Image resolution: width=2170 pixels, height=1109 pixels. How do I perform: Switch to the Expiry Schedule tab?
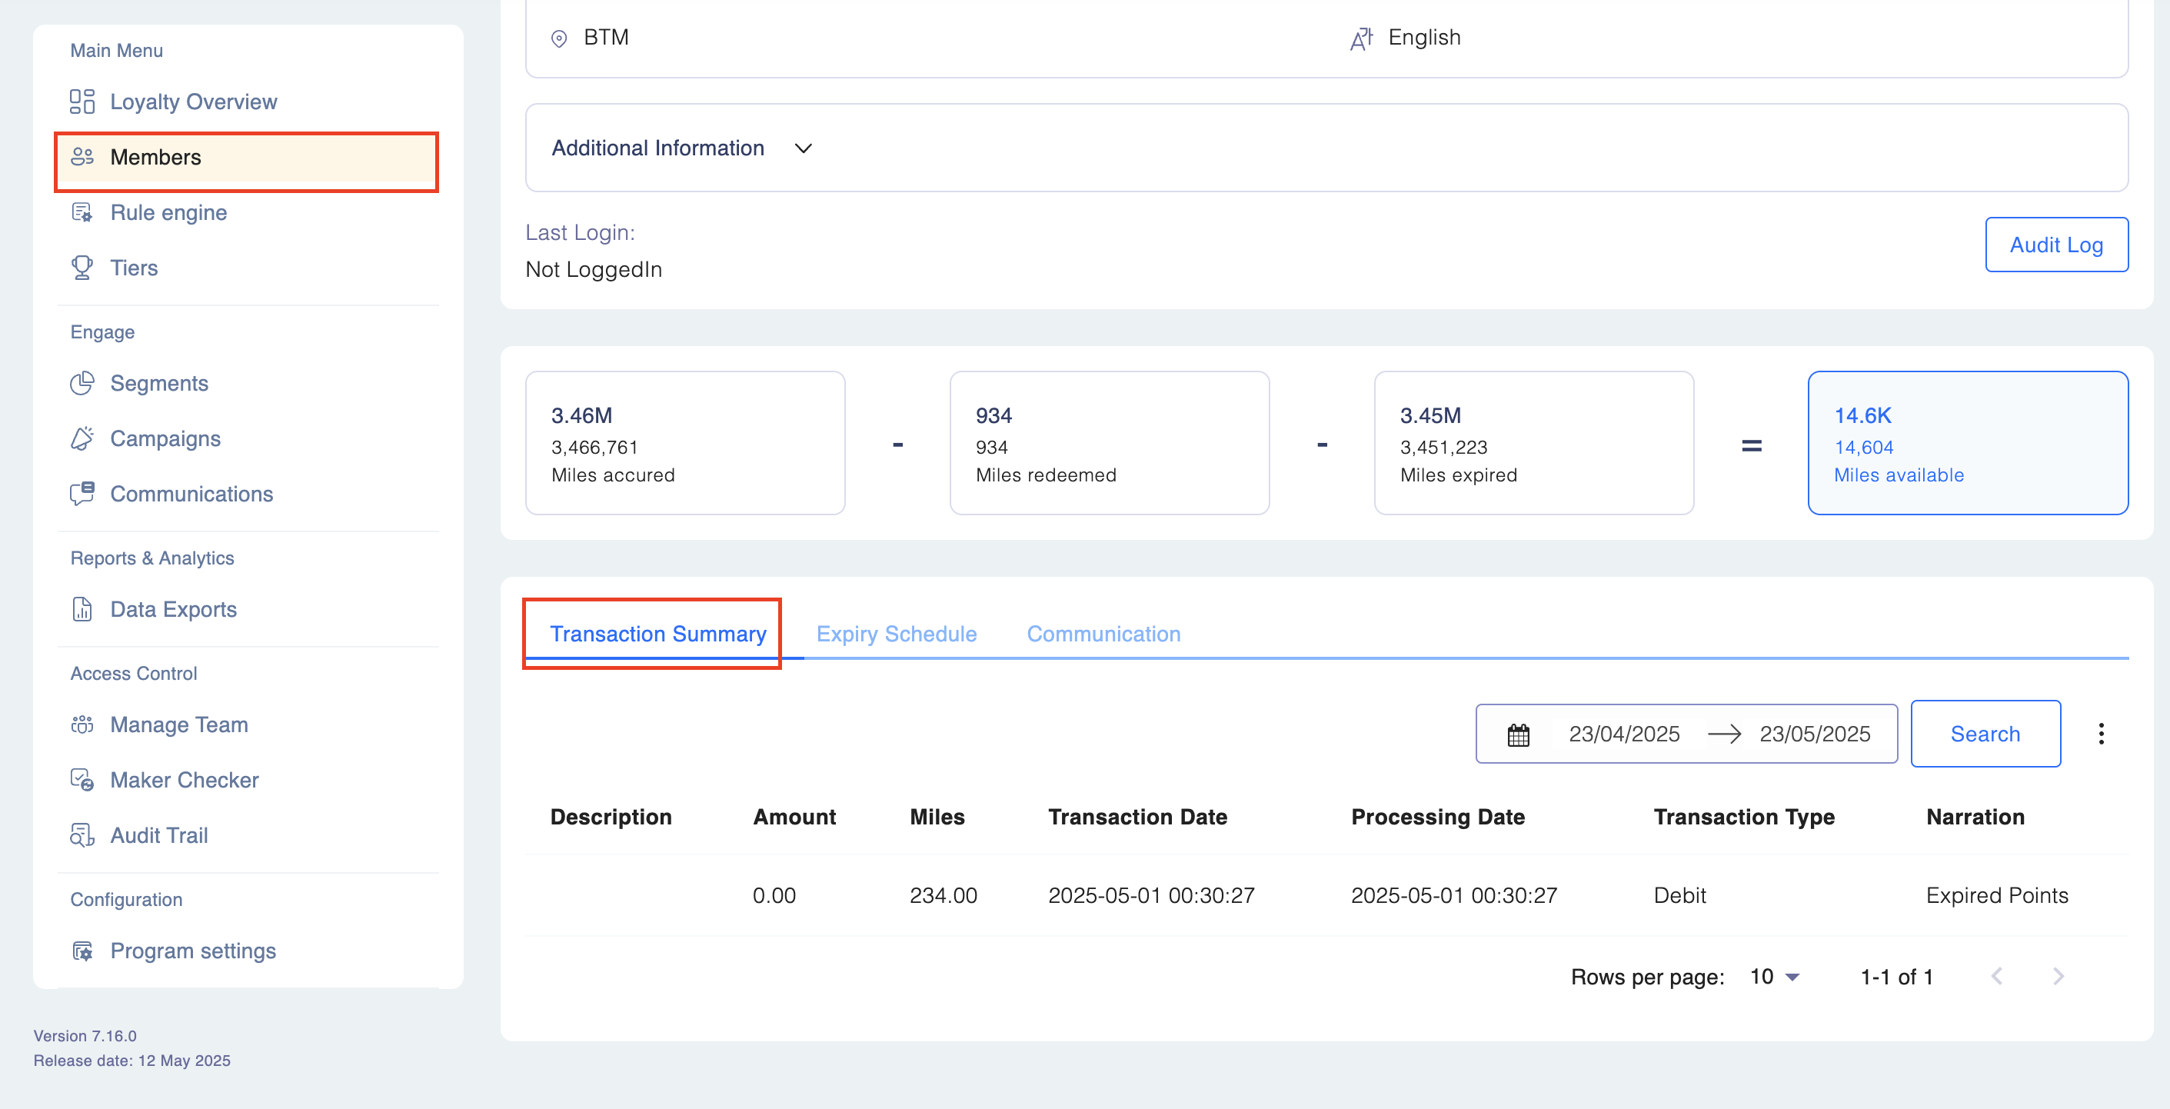tap(897, 634)
